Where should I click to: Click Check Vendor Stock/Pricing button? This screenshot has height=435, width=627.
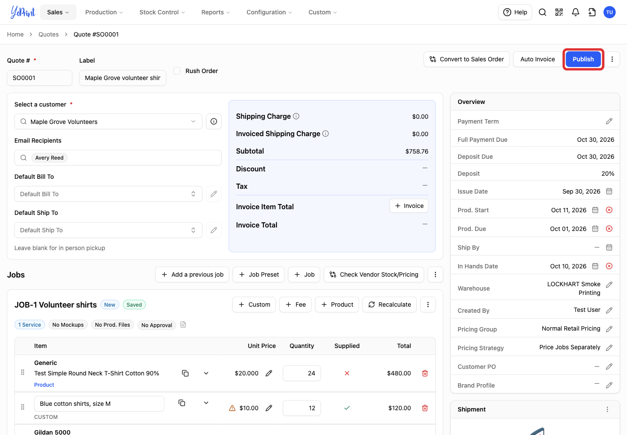(x=374, y=274)
